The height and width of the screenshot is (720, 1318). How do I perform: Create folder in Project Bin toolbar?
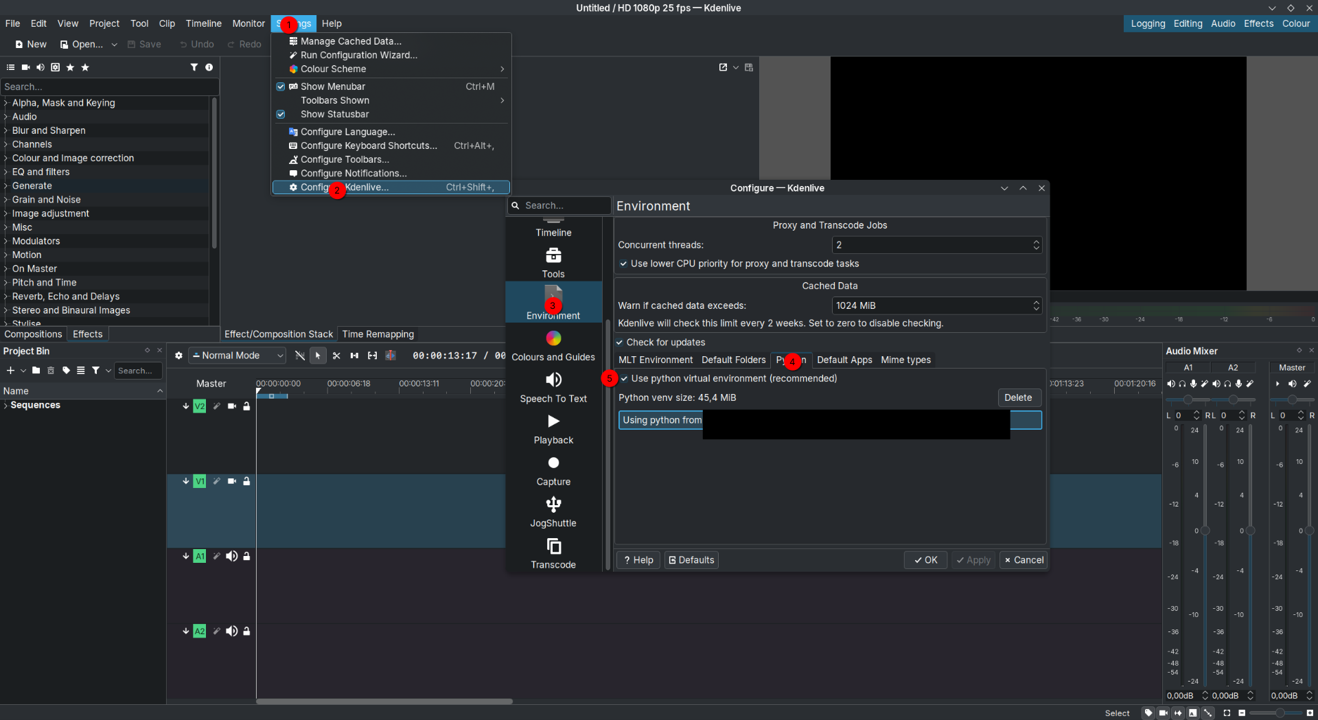coord(36,371)
